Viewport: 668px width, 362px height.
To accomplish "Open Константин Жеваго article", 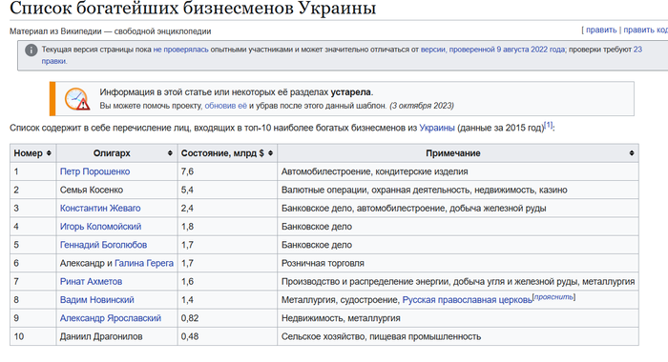I will tap(100, 208).
